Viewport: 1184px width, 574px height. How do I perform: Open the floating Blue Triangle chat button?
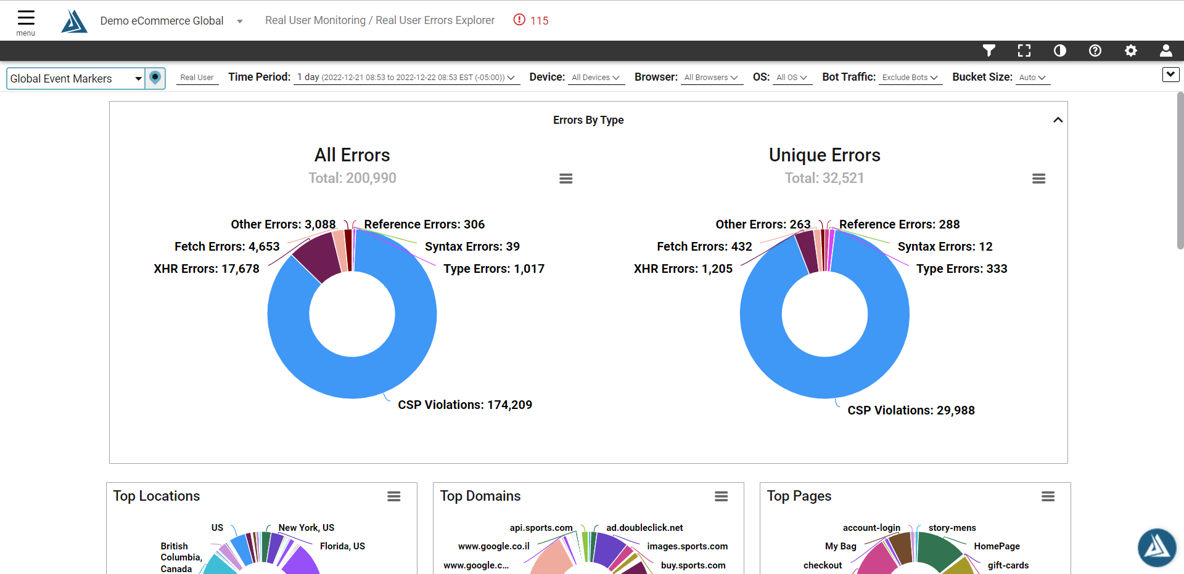1157,548
